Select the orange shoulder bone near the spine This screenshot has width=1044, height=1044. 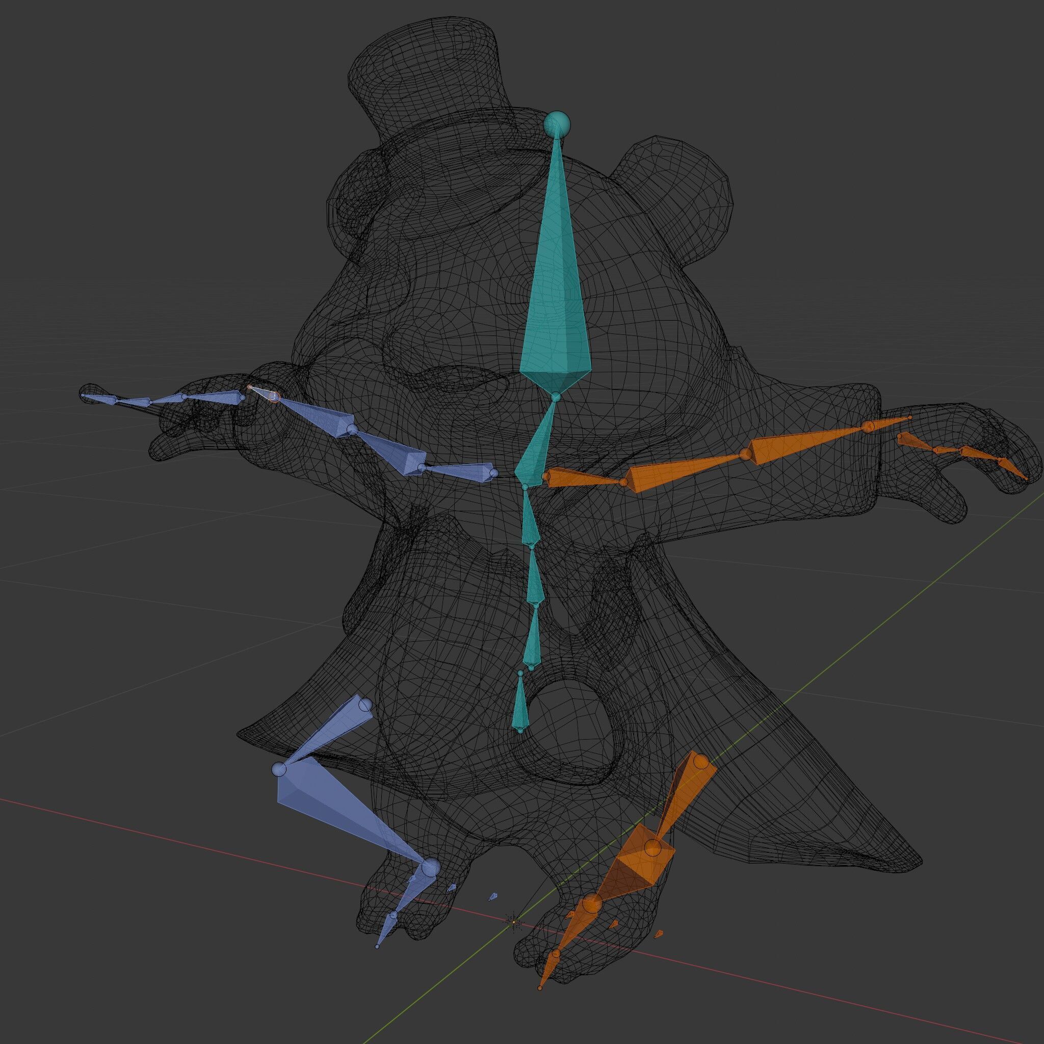click(584, 477)
